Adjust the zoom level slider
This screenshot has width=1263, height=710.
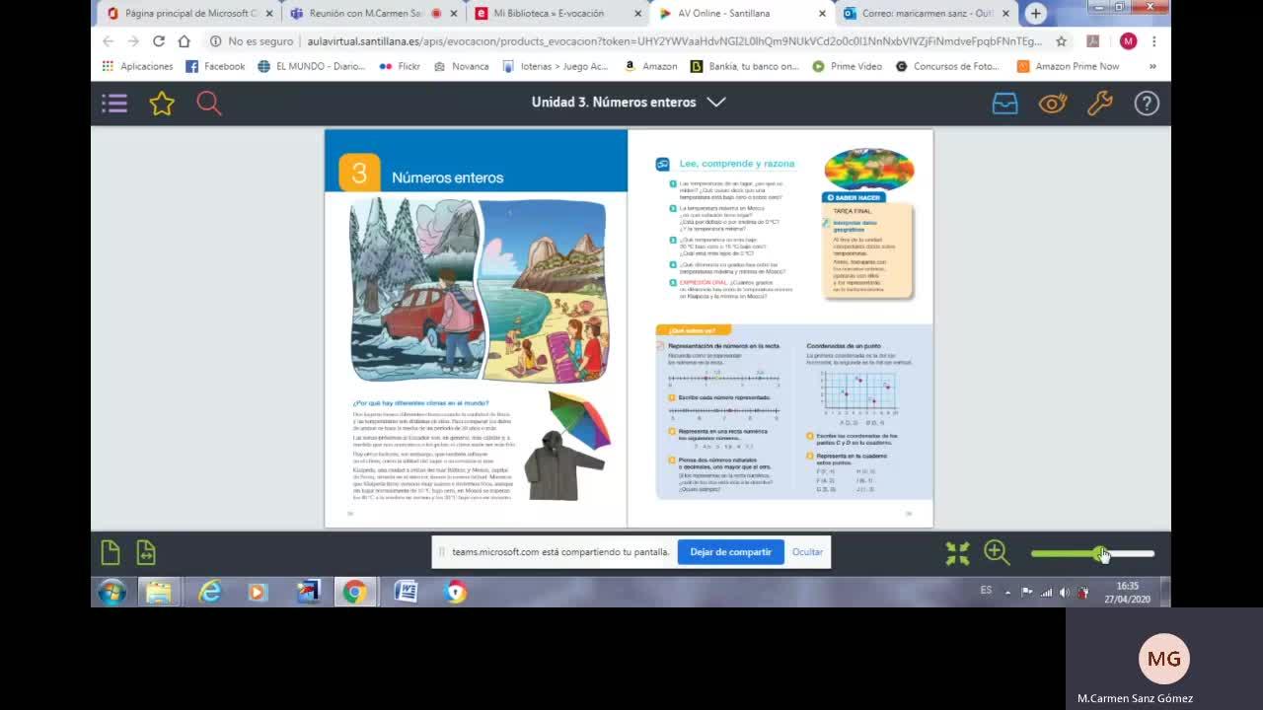[1092, 553]
